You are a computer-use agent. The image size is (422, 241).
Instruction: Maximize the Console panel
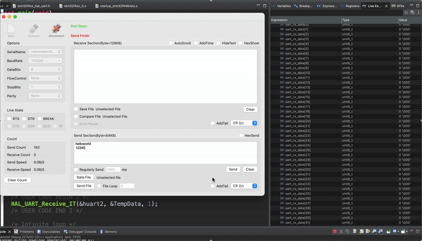point(418,232)
